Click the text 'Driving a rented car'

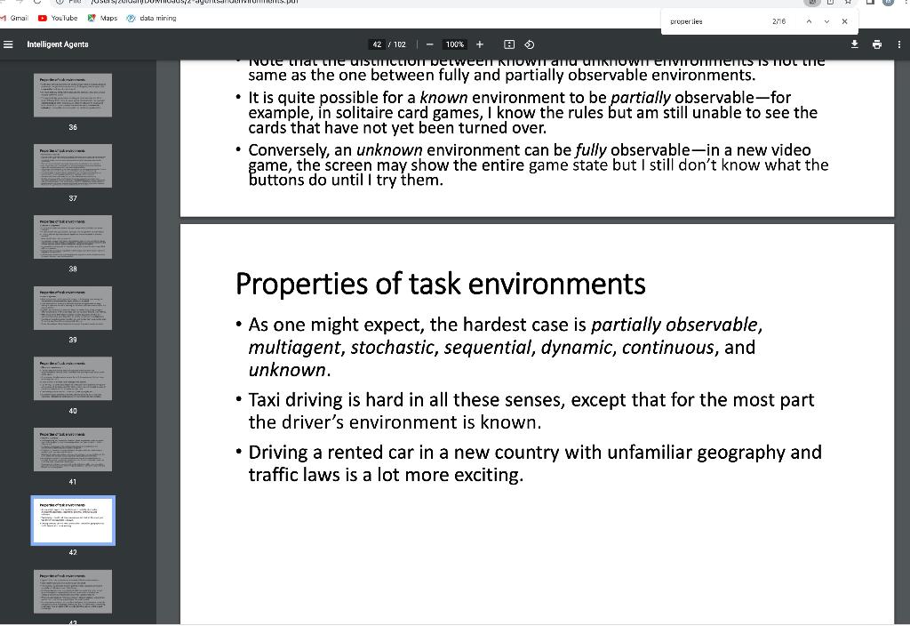coord(331,453)
